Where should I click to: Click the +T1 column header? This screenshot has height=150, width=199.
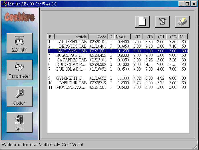pyautogui.click(x=160, y=37)
